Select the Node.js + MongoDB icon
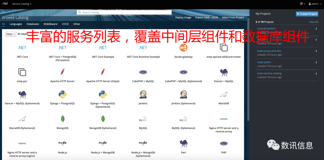 point(103,143)
